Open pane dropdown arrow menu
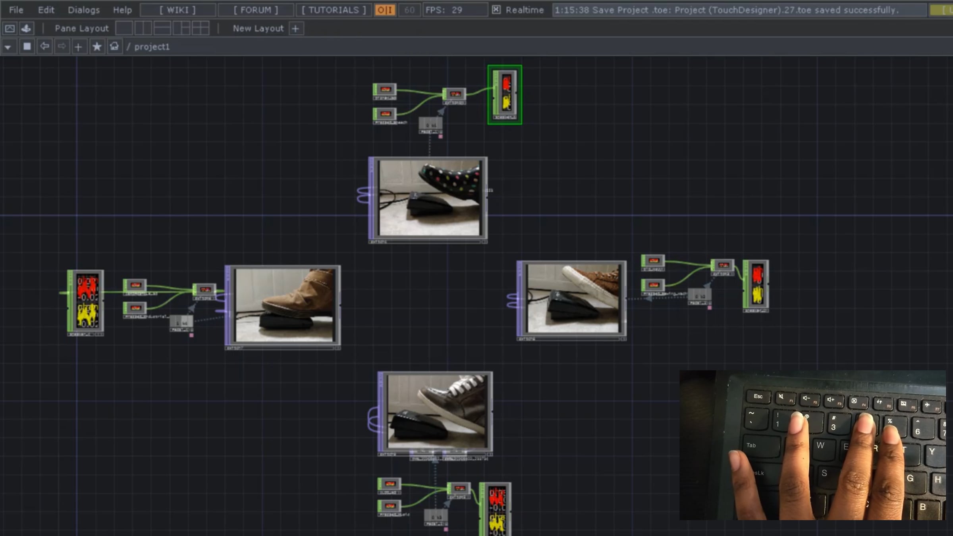 pyautogui.click(x=8, y=47)
